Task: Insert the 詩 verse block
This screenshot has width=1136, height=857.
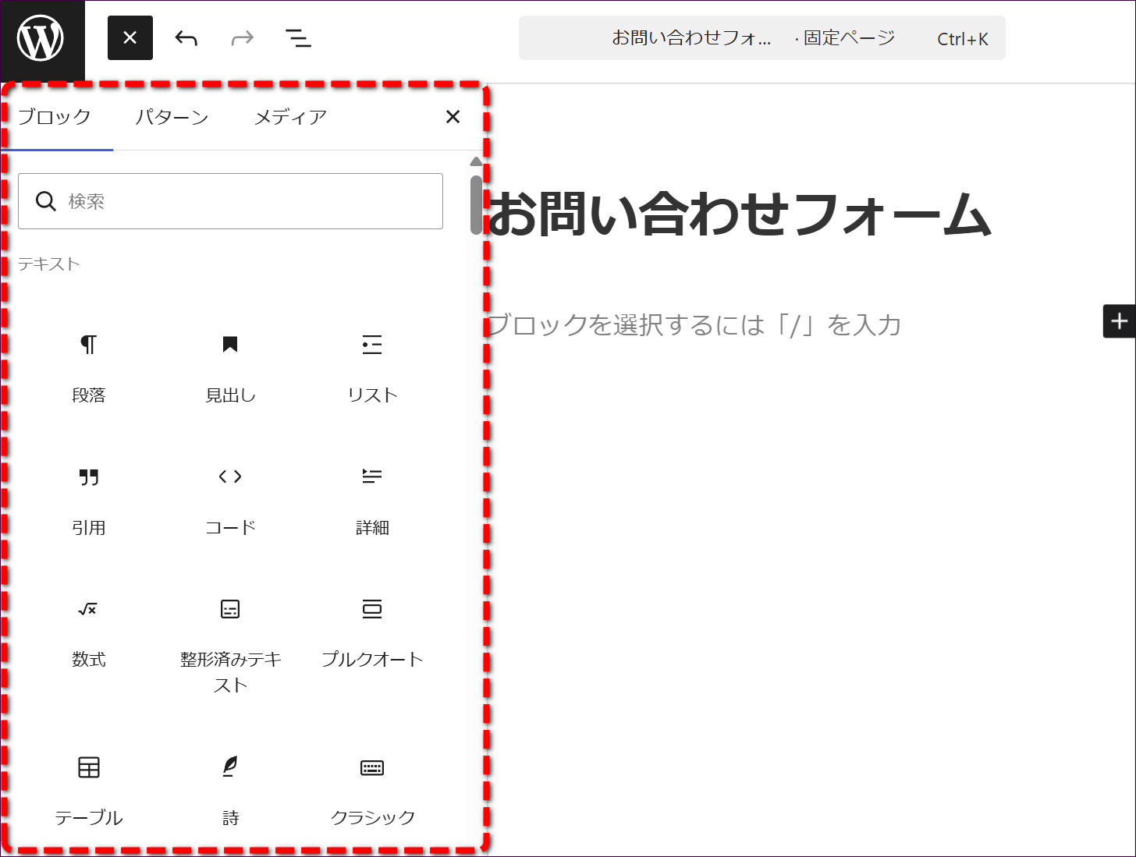Action: [x=230, y=791]
